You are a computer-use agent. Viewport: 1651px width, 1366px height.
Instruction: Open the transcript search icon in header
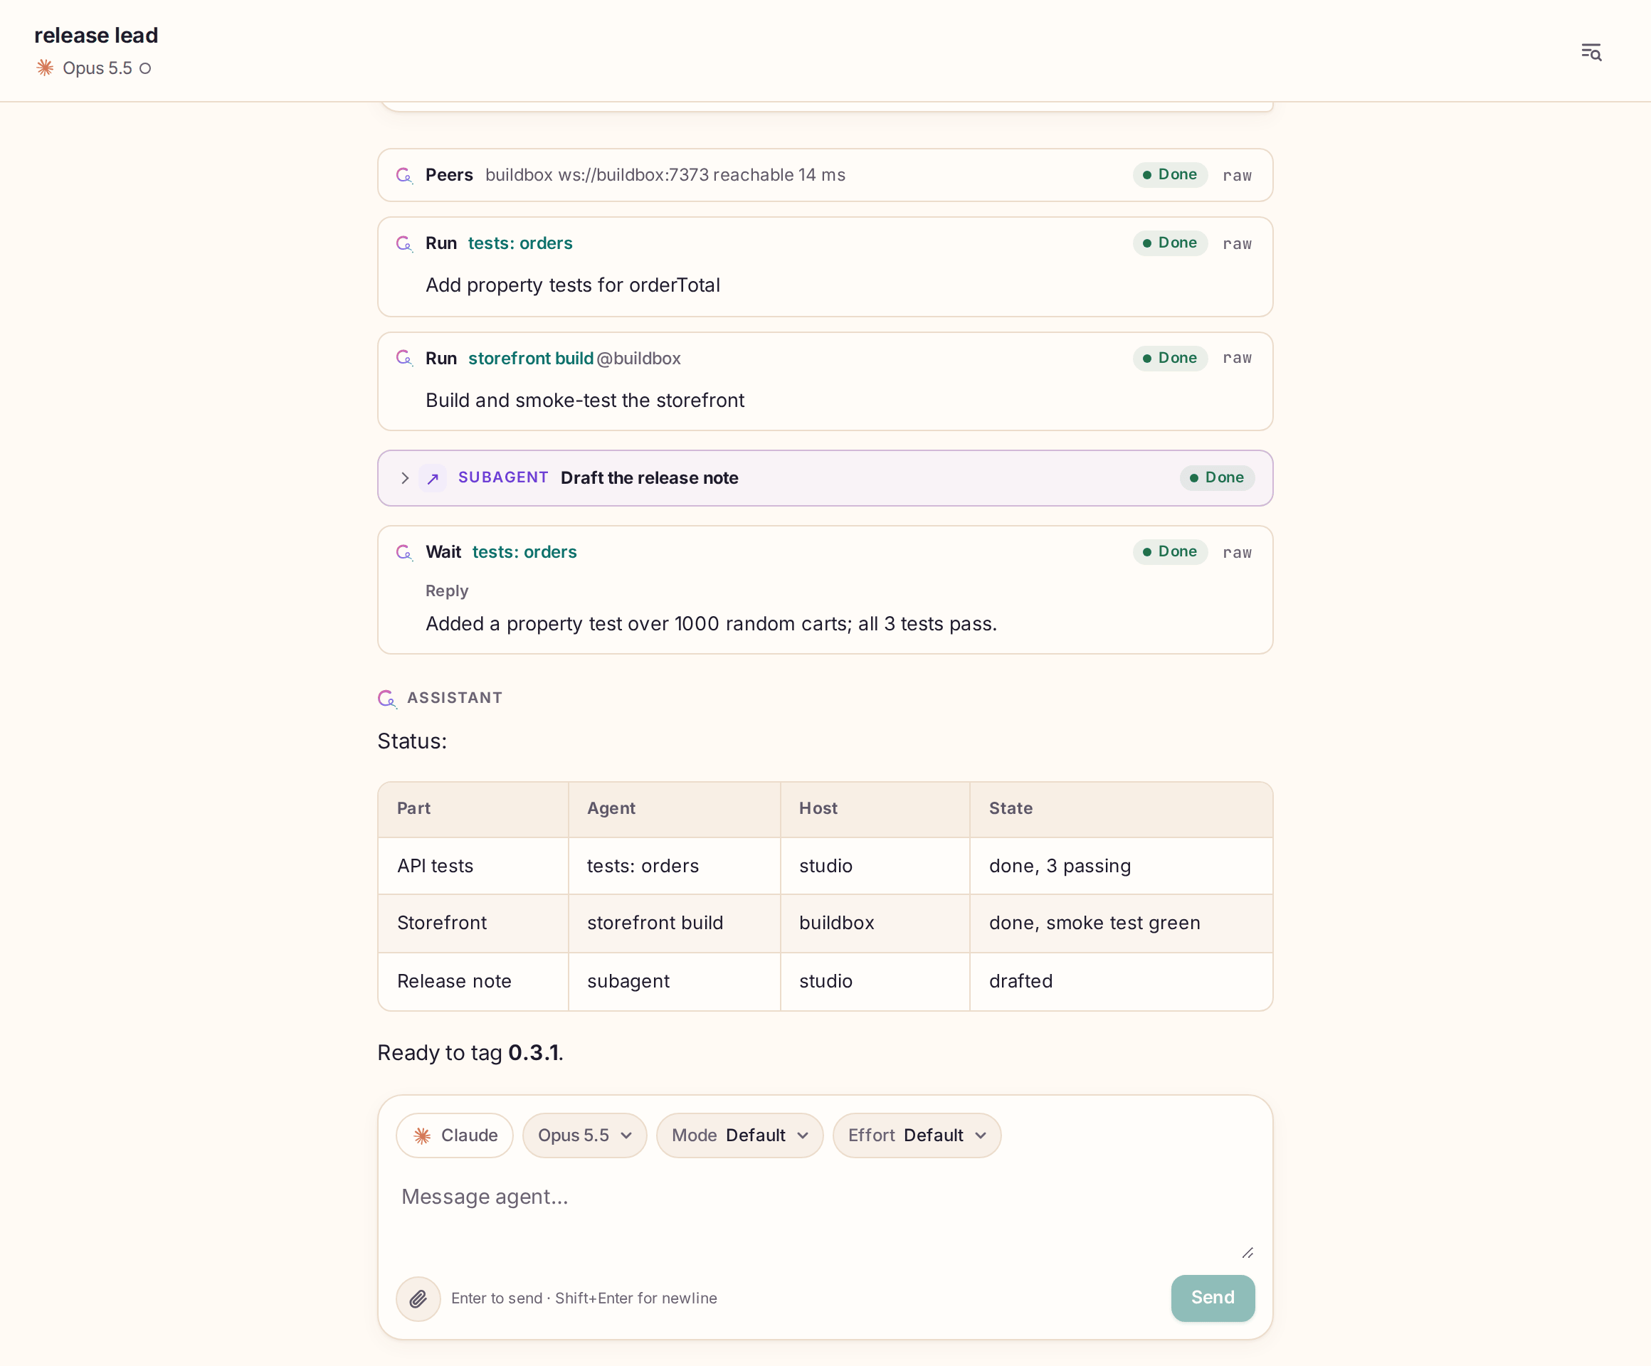pyautogui.click(x=1591, y=52)
